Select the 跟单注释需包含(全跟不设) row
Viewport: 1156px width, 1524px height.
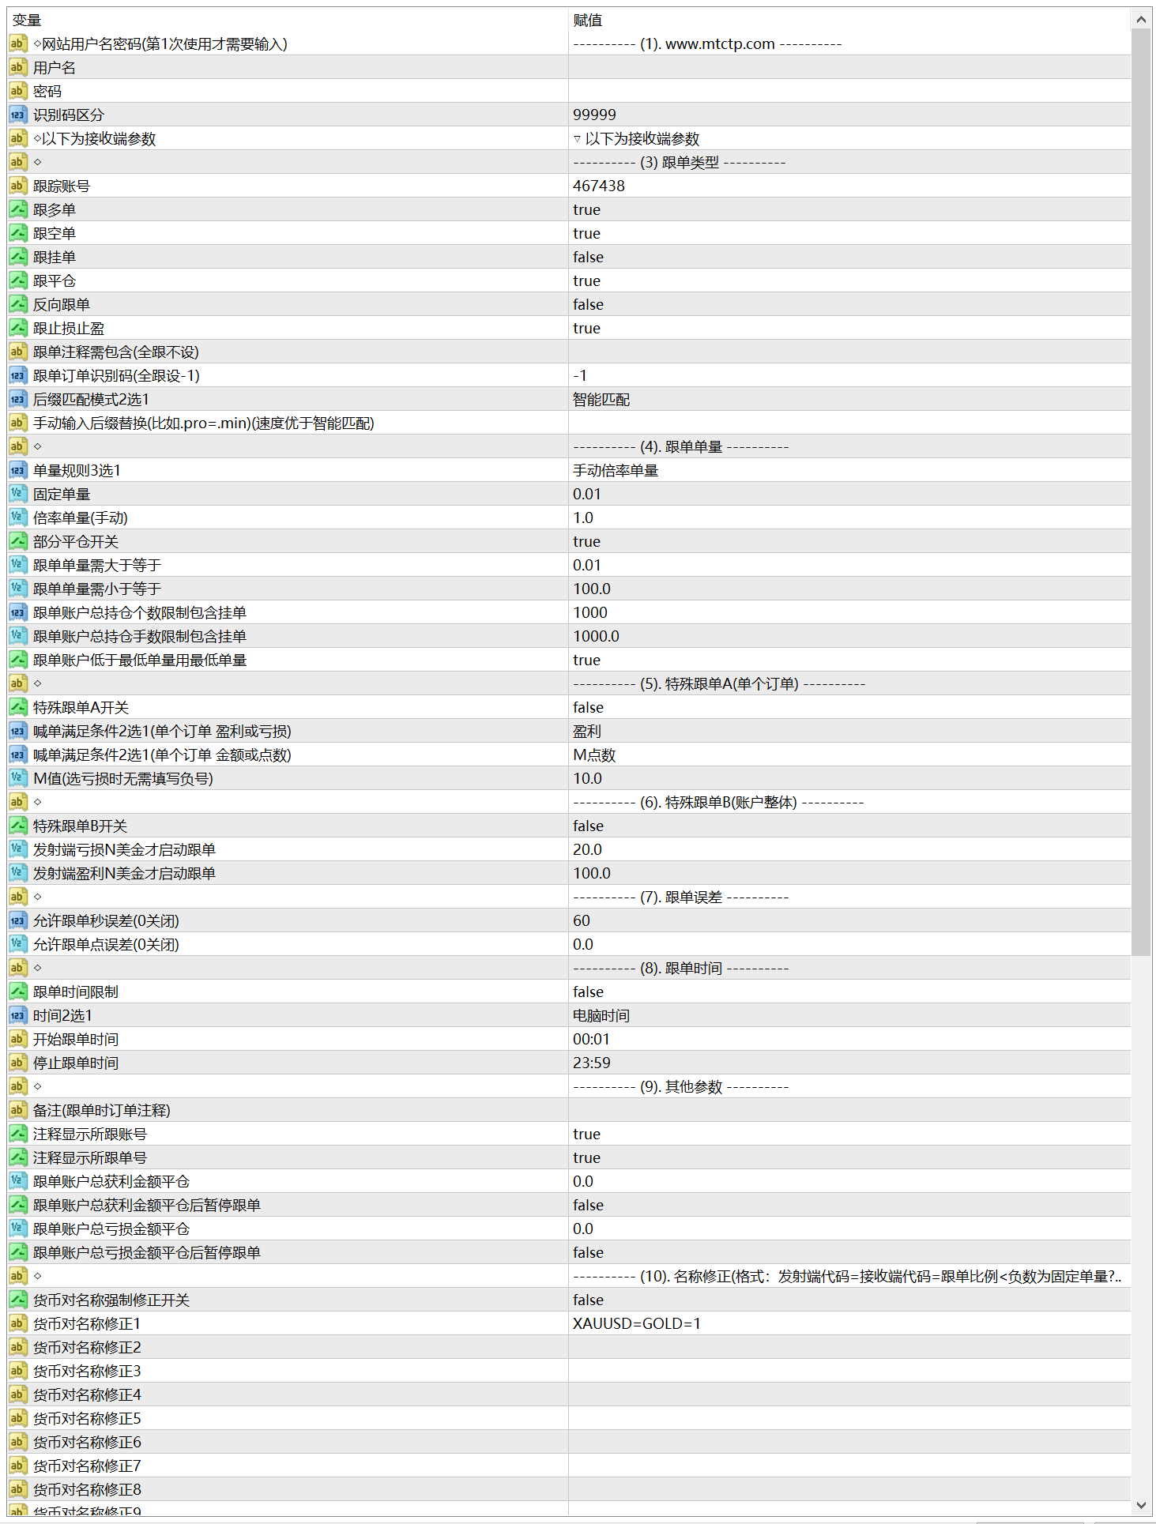point(569,352)
